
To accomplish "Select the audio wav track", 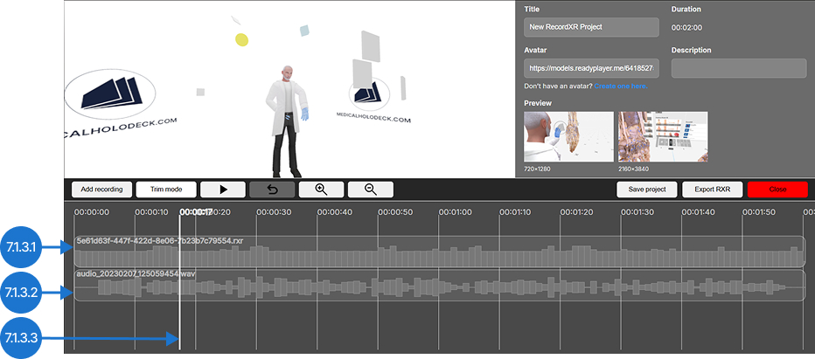I will [x=439, y=286].
